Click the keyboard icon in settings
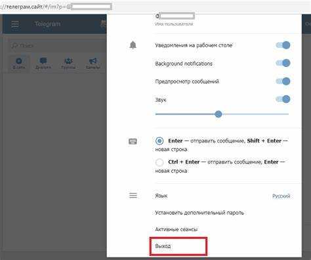The image size is (311, 260). [133, 141]
